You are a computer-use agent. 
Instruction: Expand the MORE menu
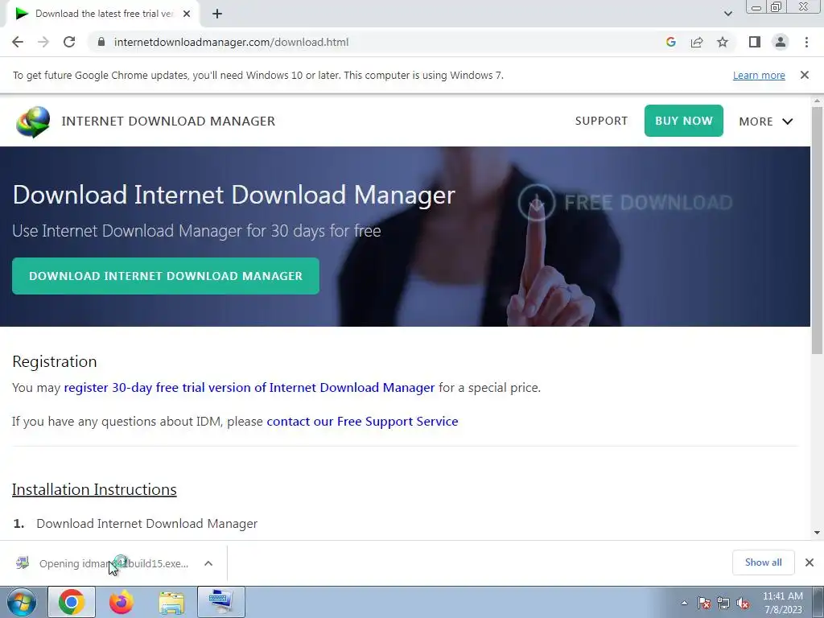(766, 122)
